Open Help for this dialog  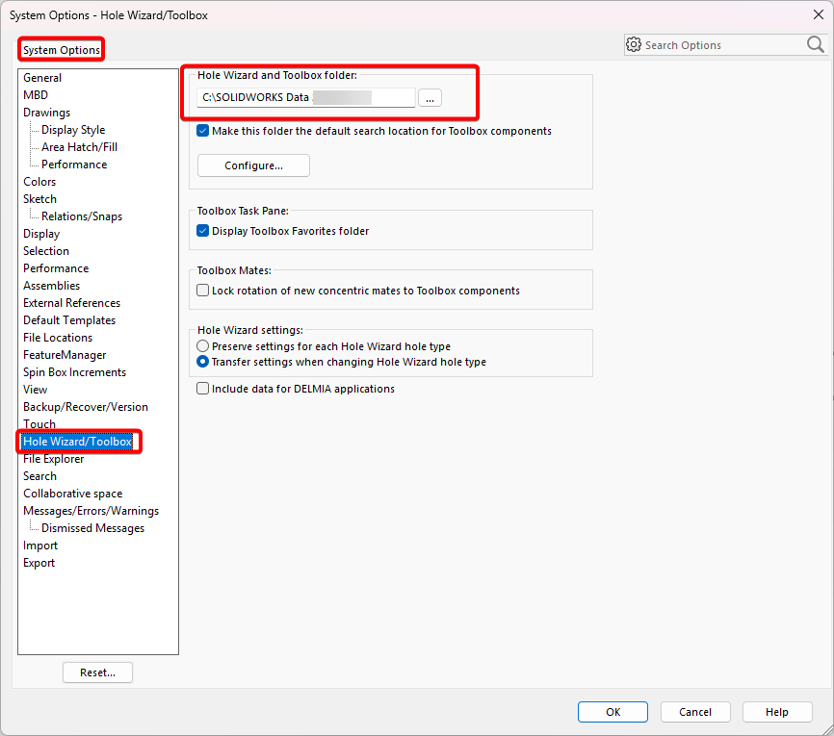(777, 712)
